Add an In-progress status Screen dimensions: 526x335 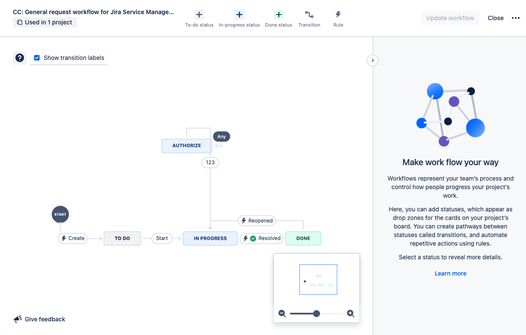pos(239,19)
